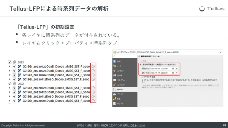
Task: Uncheck the 動的時系列コントロール checkbox
Action: pos(139,56)
